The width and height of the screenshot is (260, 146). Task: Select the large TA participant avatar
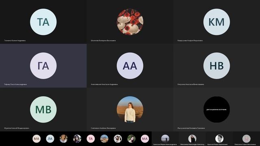click(x=43, y=22)
